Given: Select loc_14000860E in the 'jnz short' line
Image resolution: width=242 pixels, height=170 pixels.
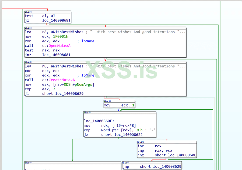Looking at the screenshot, I should click(182, 155).
